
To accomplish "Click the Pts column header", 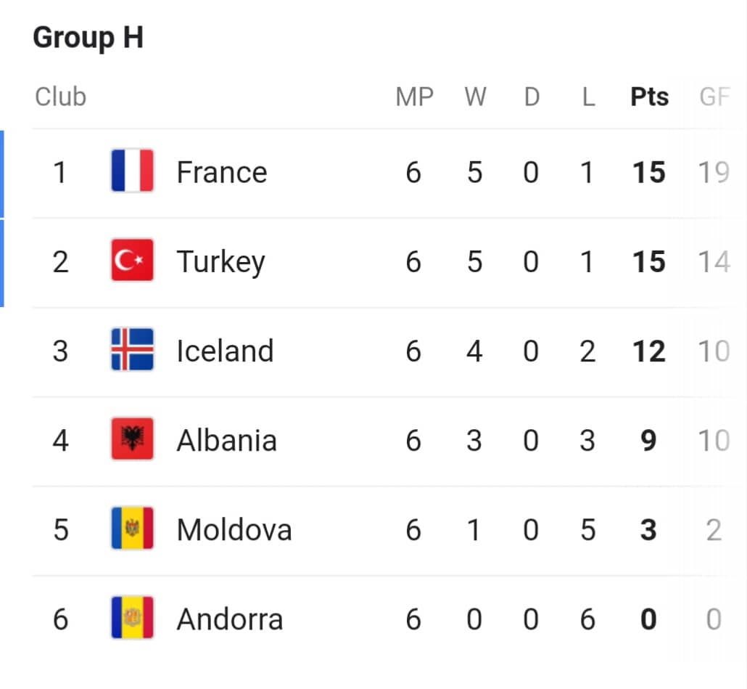I will [649, 97].
